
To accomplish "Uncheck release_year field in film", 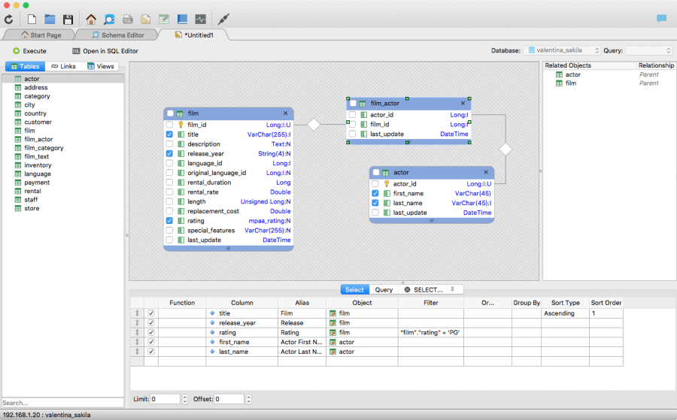I will tap(169, 153).
